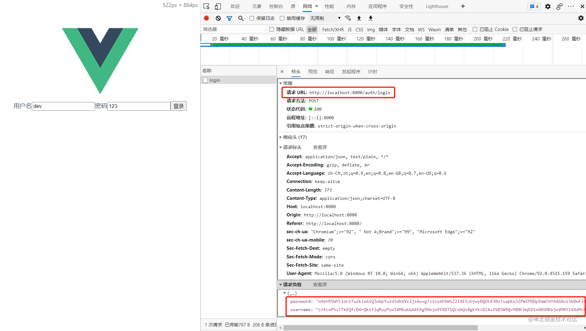Open the 4 issues badge

tap(534, 6)
